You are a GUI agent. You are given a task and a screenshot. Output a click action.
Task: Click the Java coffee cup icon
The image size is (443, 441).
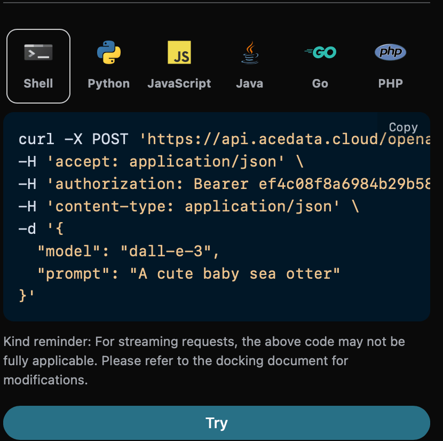tap(250, 53)
